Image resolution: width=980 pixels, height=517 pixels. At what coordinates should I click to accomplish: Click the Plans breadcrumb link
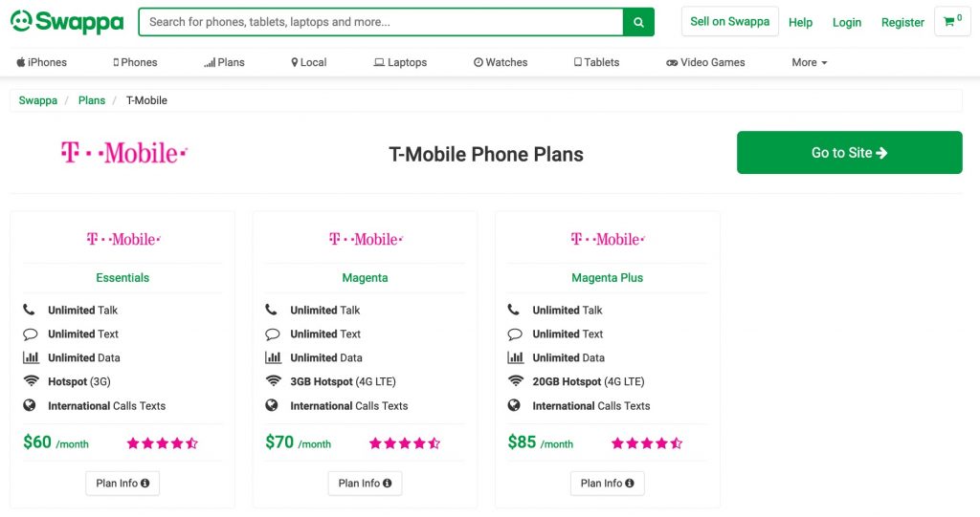[92, 100]
